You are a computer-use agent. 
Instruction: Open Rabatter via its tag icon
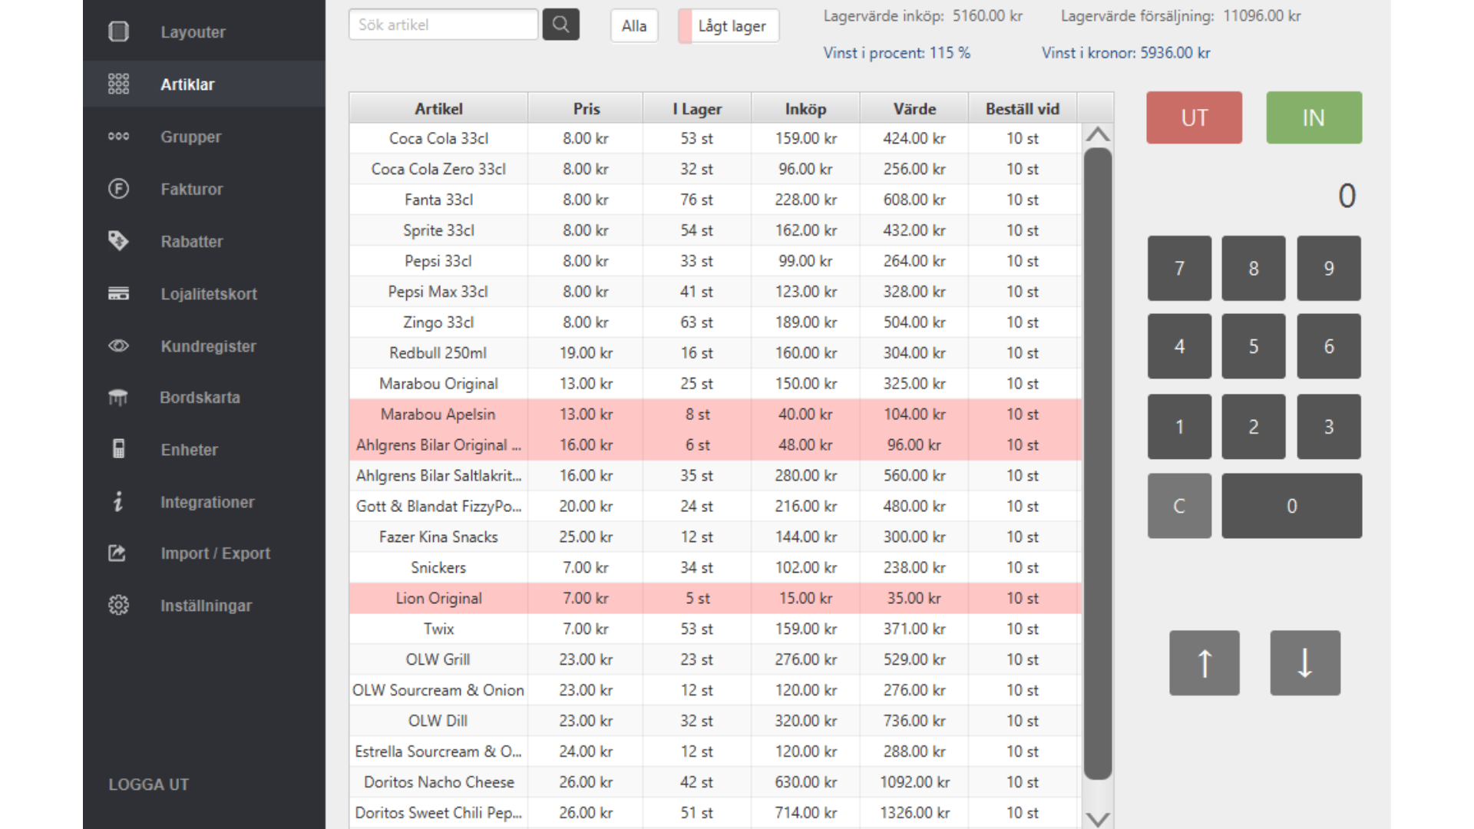118,241
